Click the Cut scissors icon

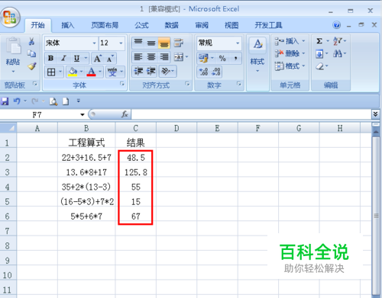(x=31, y=41)
